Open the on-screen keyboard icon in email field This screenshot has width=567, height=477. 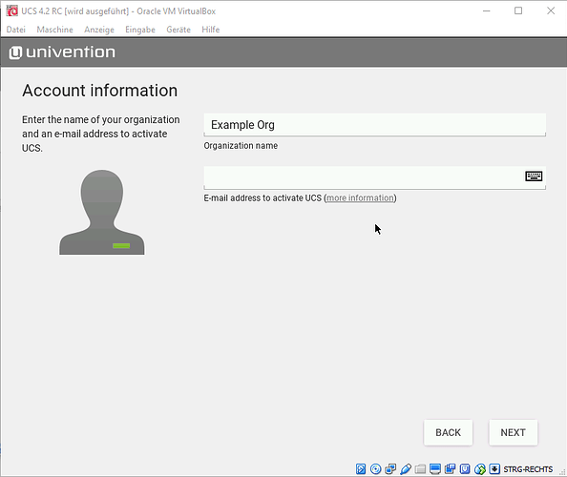coord(534,176)
